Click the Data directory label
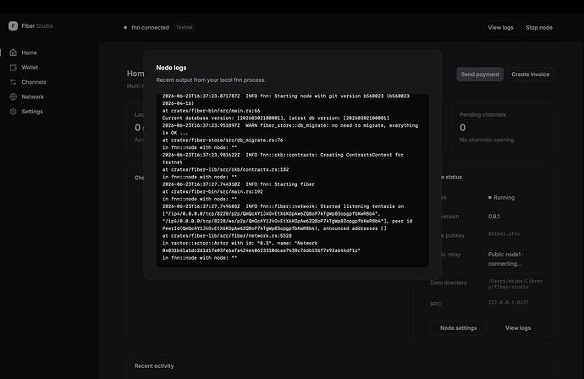The image size is (584, 379). (x=449, y=283)
